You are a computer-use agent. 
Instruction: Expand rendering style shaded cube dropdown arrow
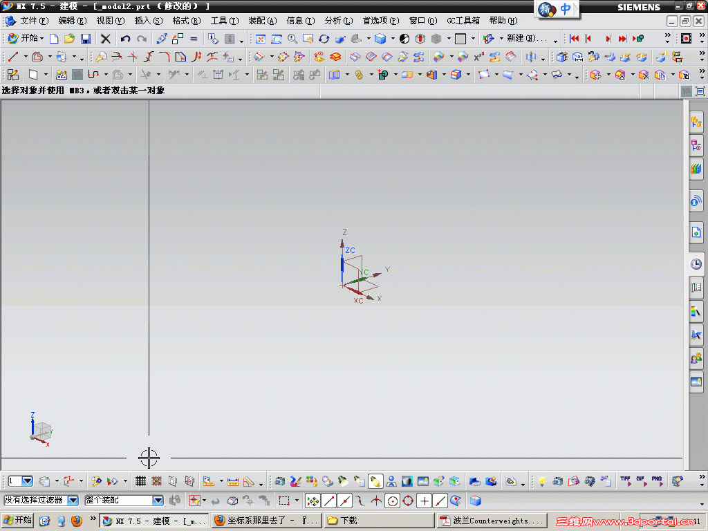[x=392, y=39]
